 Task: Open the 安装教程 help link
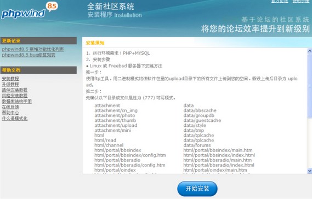10,79
